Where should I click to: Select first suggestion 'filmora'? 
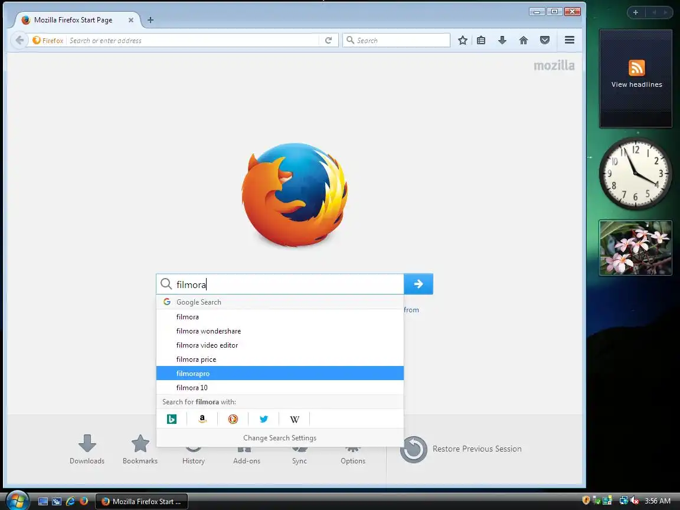click(x=280, y=316)
